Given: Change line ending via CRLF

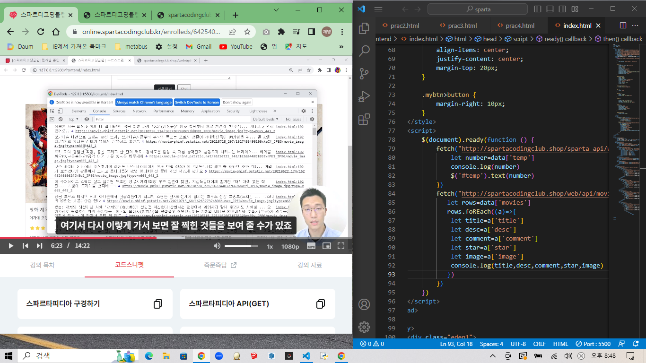Looking at the screenshot, I should point(540,344).
